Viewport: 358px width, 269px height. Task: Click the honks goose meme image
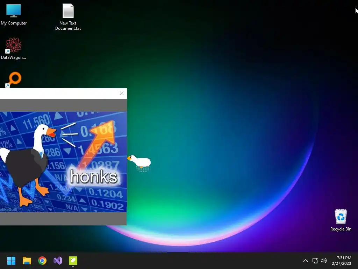pos(63,162)
